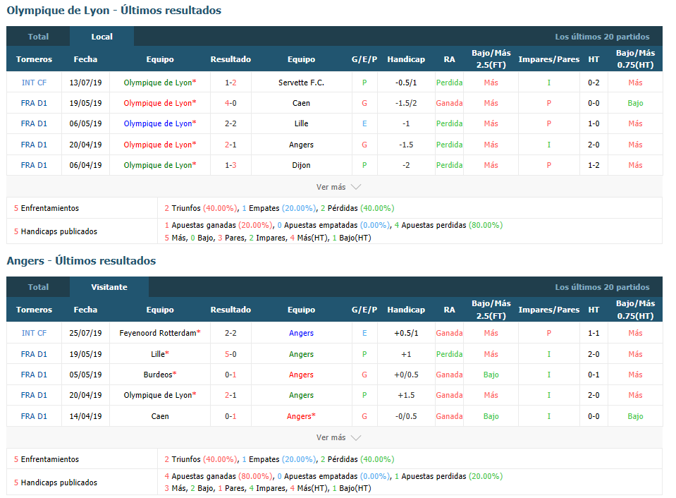Click Bajo HT in Lyon vs Caen row

pyautogui.click(x=635, y=103)
